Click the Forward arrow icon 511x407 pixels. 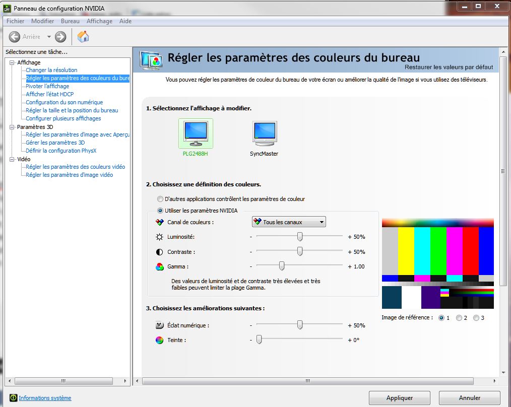[60, 37]
